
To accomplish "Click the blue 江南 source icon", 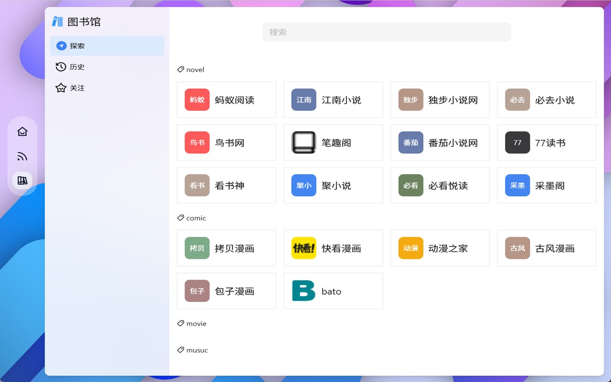I will tap(304, 100).
